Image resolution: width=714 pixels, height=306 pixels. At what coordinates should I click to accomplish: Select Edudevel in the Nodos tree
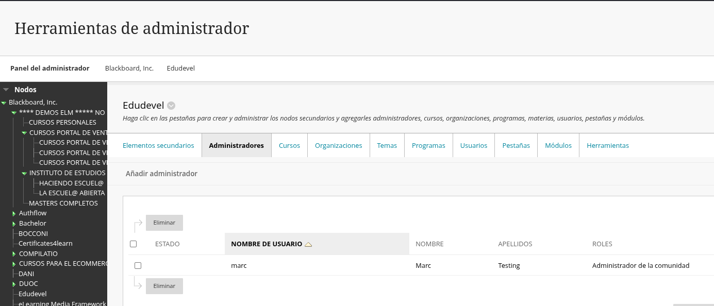[x=32, y=294]
